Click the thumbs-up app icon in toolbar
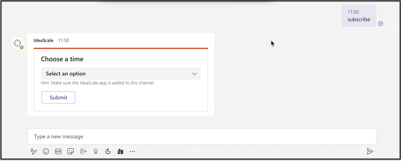The image size is (401, 161). pyautogui.click(x=120, y=151)
